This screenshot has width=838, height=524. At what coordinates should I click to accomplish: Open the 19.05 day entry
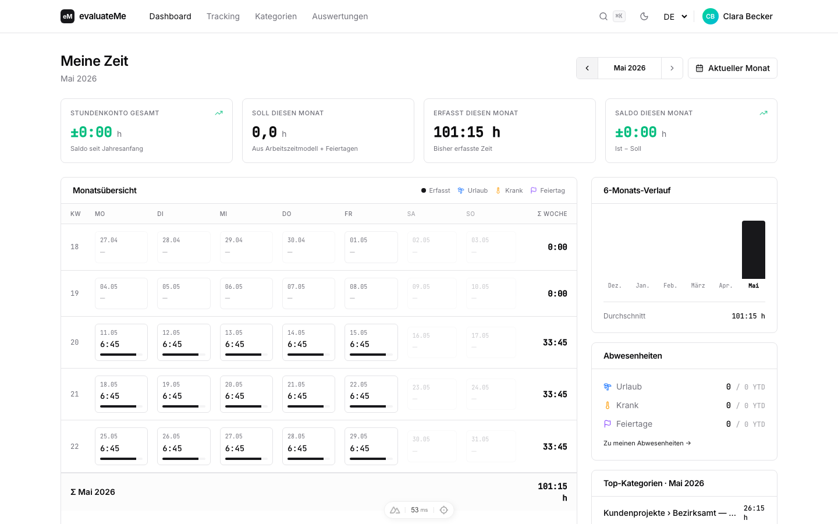click(x=184, y=394)
